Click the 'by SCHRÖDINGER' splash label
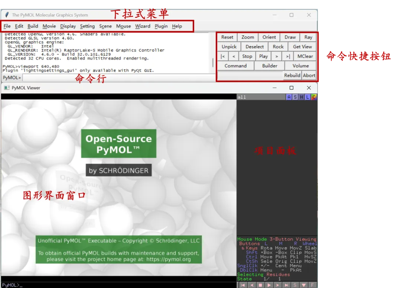This screenshot has width=401, height=288. coord(118,170)
